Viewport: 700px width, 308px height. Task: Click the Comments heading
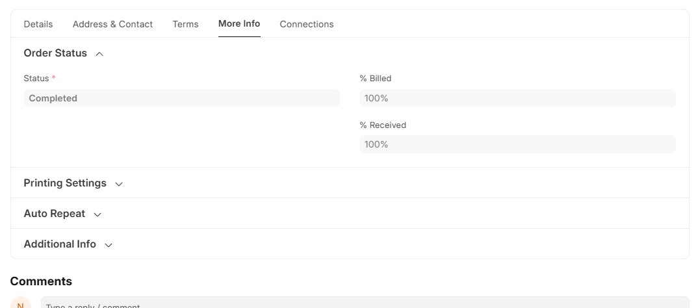pyautogui.click(x=41, y=281)
